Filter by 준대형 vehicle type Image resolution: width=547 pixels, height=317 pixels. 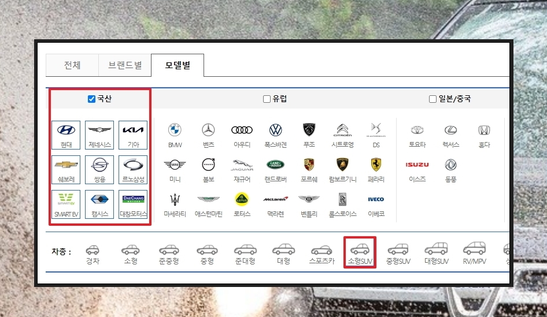(245, 253)
